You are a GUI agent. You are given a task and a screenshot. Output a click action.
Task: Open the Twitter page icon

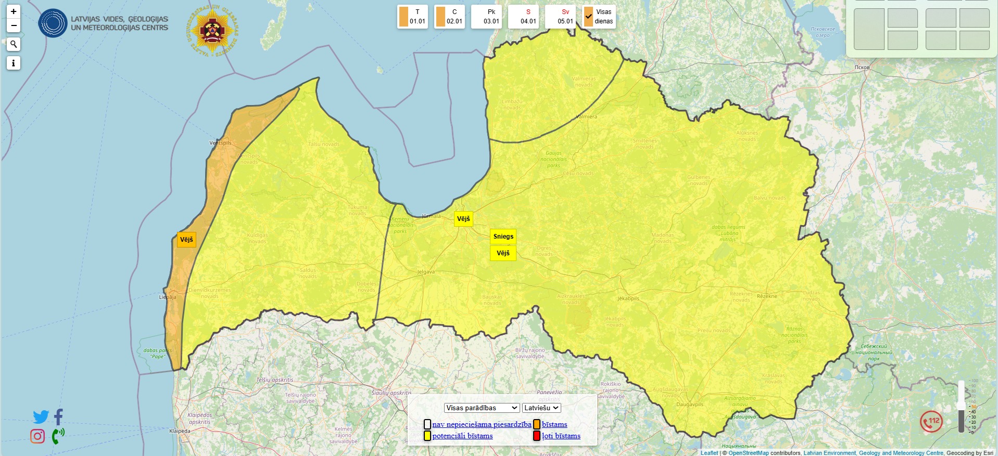(x=41, y=416)
